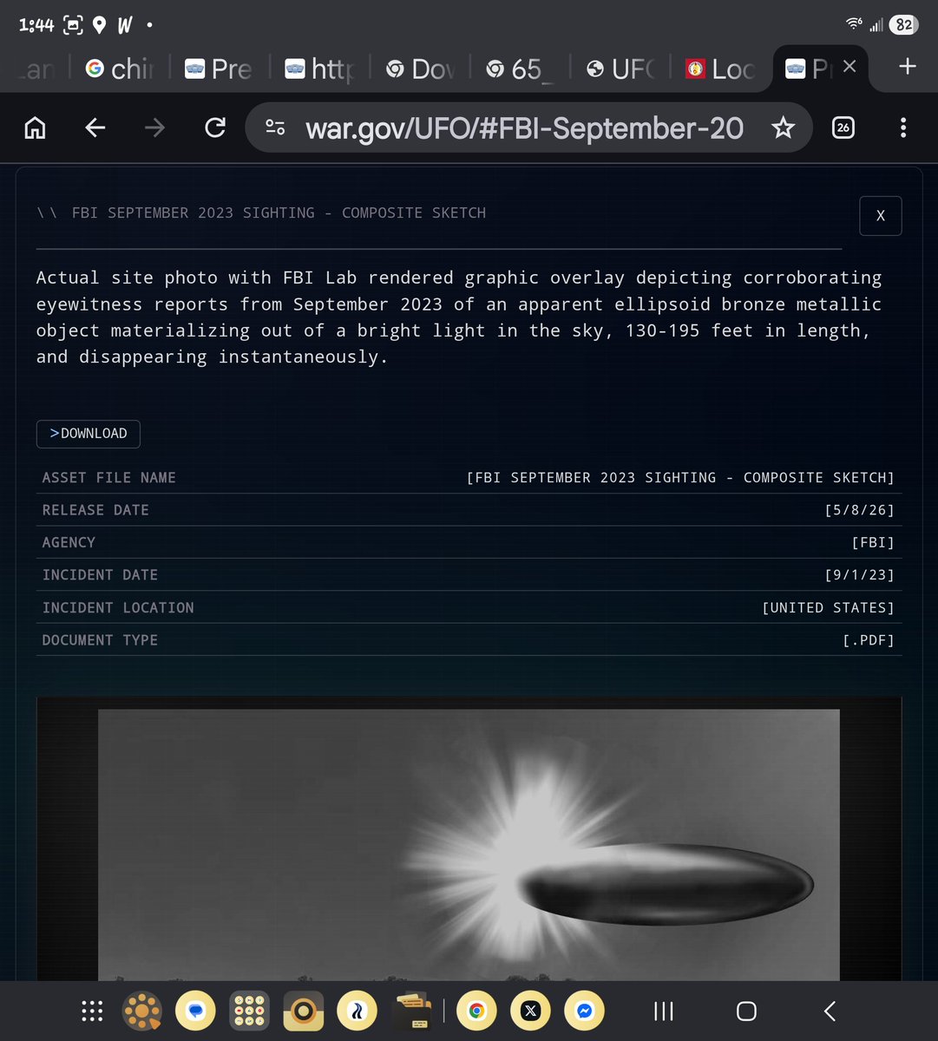Tap the Android back navigation button
The height and width of the screenshot is (1041, 938).
[830, 1012]
